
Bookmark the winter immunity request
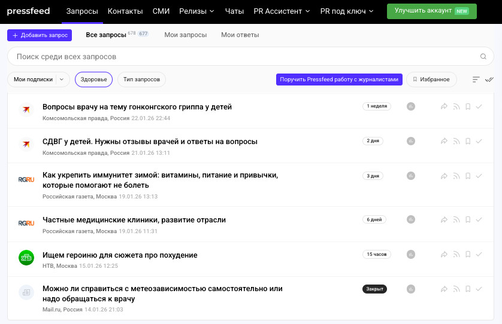click(x=467, y=176)
